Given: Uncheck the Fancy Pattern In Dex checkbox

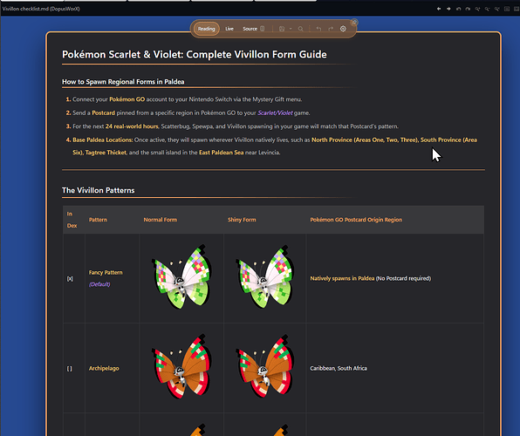Looking at the screenshot, I should pyautogui.click(x=70, y=278).
